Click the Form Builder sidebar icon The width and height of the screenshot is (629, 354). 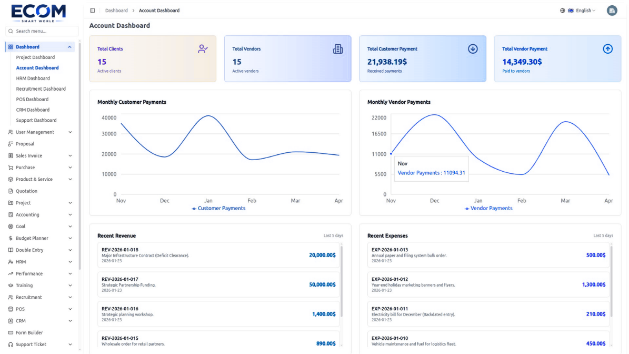pyautogui.click(x=11, y=333)
